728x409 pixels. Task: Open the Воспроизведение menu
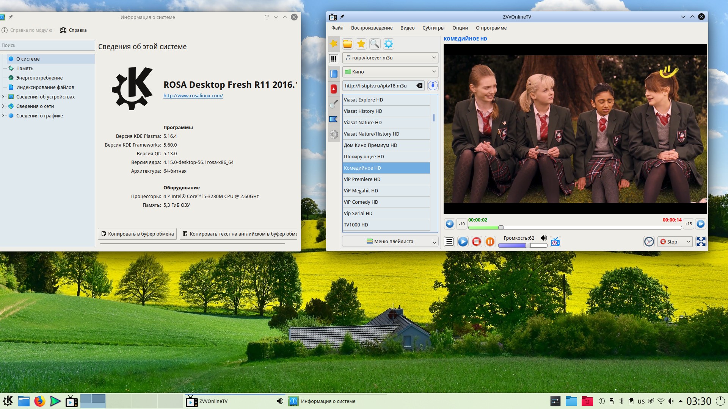372,28
